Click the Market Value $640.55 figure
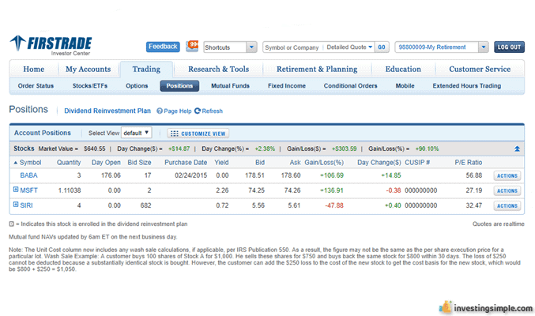The height and width of the screenshot is (316, 535). 95,149
